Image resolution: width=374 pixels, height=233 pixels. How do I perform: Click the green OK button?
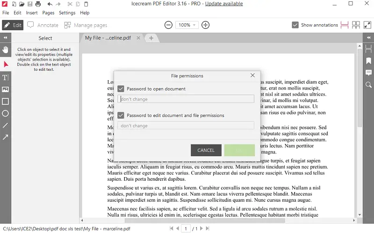pyautogui.click(x=239, y=150)
